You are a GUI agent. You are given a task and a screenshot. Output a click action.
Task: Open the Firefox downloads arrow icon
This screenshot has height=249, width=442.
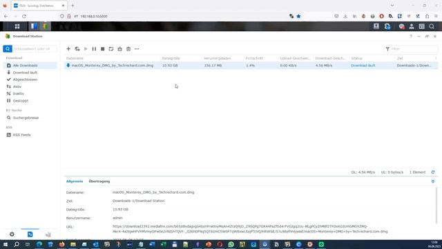[345, 17]
